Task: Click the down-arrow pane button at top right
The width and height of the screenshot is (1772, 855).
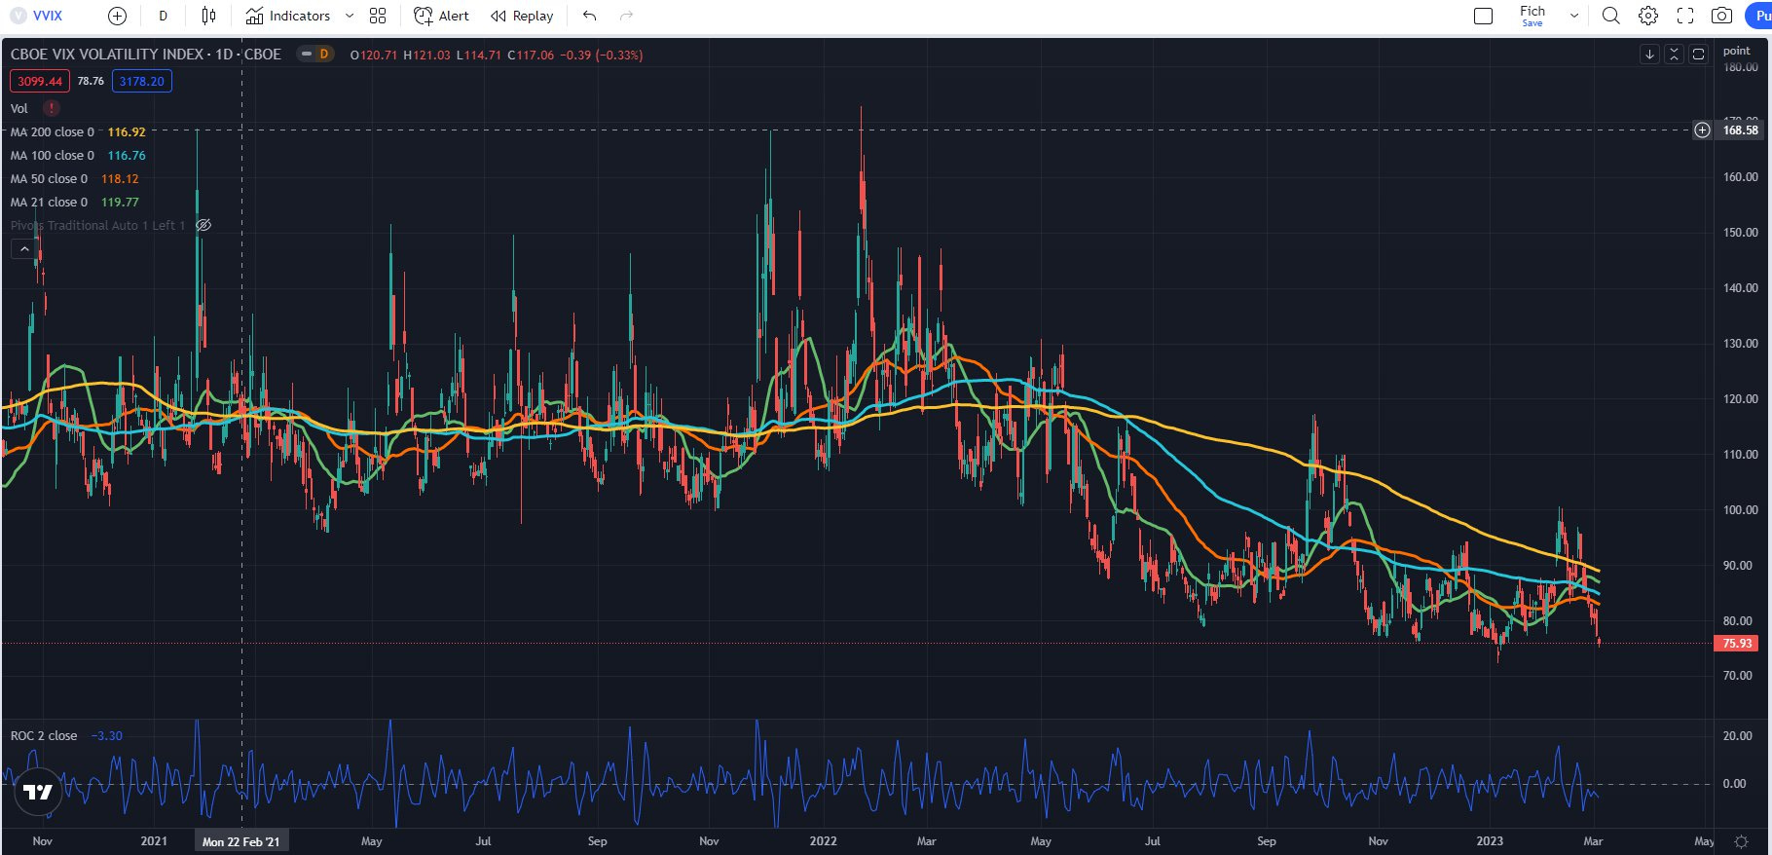Action: pyautogui.click(x=1649, y=55)
